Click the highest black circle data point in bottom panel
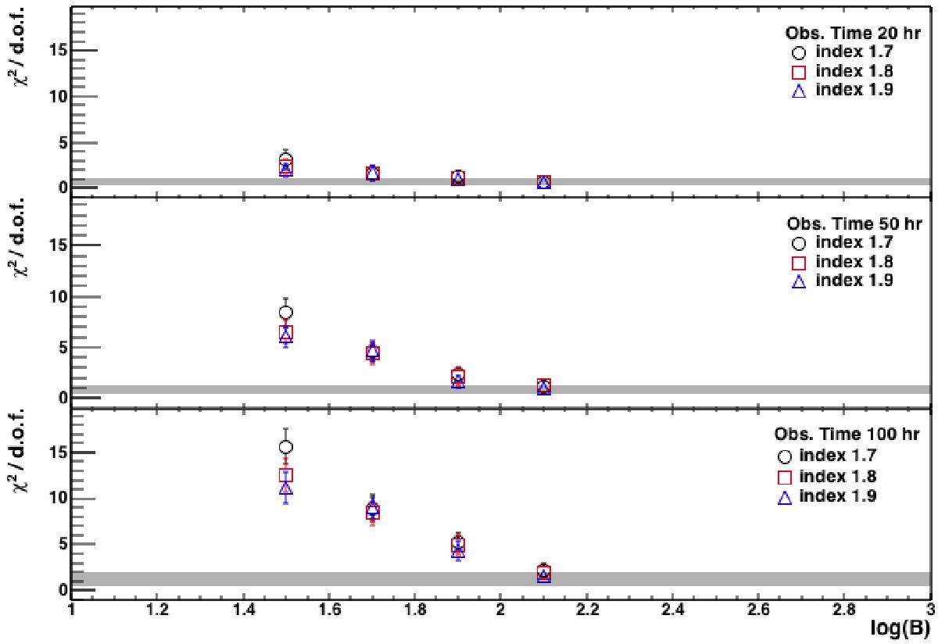The height and width of the screenshot is (644, 938). click(286, 447)
